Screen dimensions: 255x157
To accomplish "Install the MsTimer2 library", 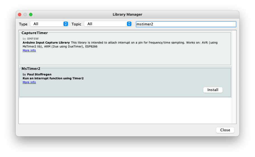I will (x=213, y=90).
